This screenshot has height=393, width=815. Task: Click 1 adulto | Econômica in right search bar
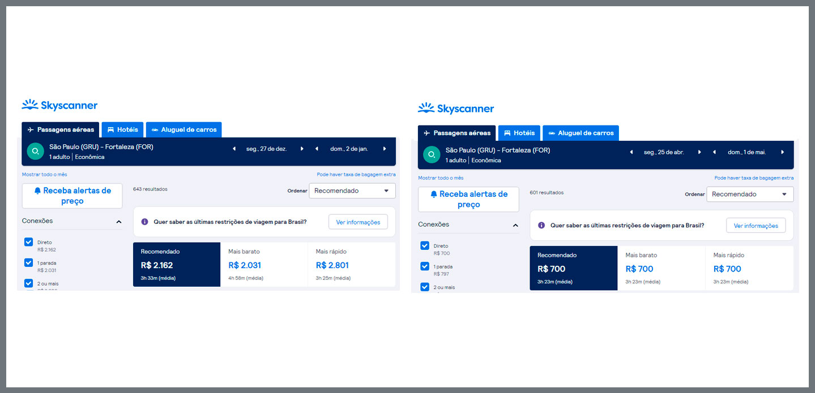tap(473, 160)
